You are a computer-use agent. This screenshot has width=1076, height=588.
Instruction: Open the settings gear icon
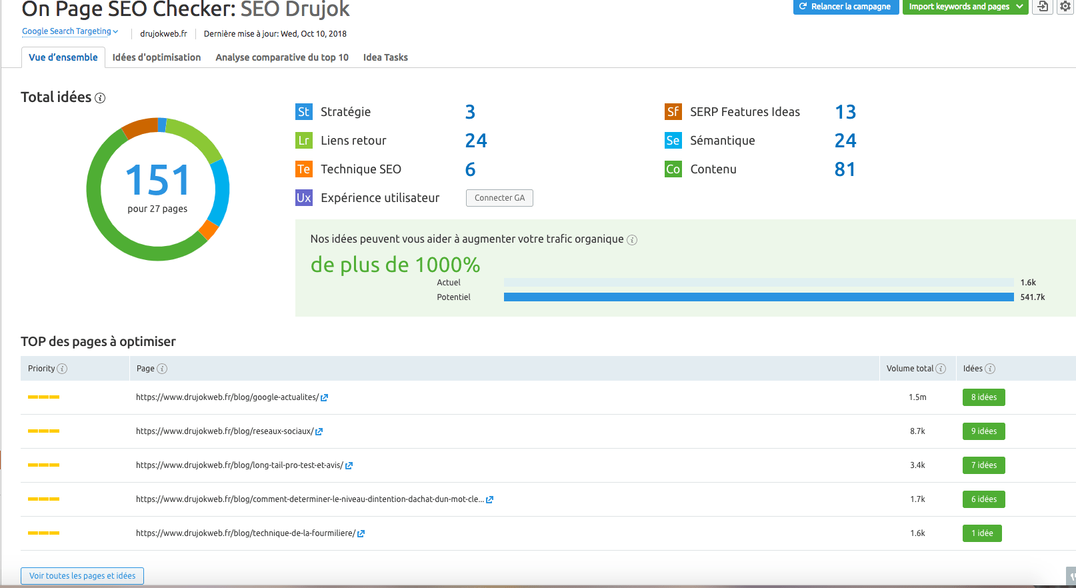[1065, 7]
